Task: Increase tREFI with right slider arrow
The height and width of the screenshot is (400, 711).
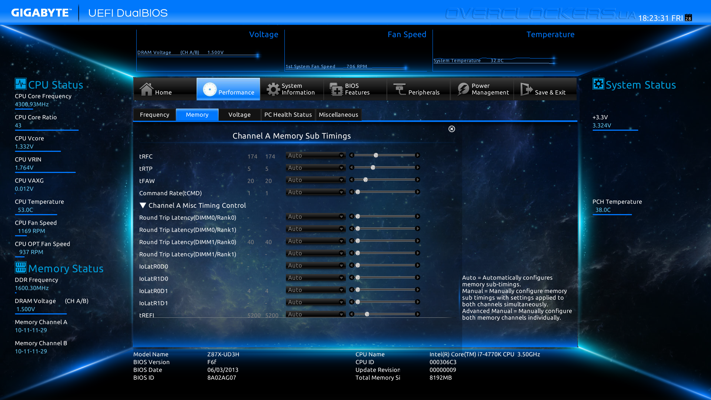Action: [x=418, y=314]
